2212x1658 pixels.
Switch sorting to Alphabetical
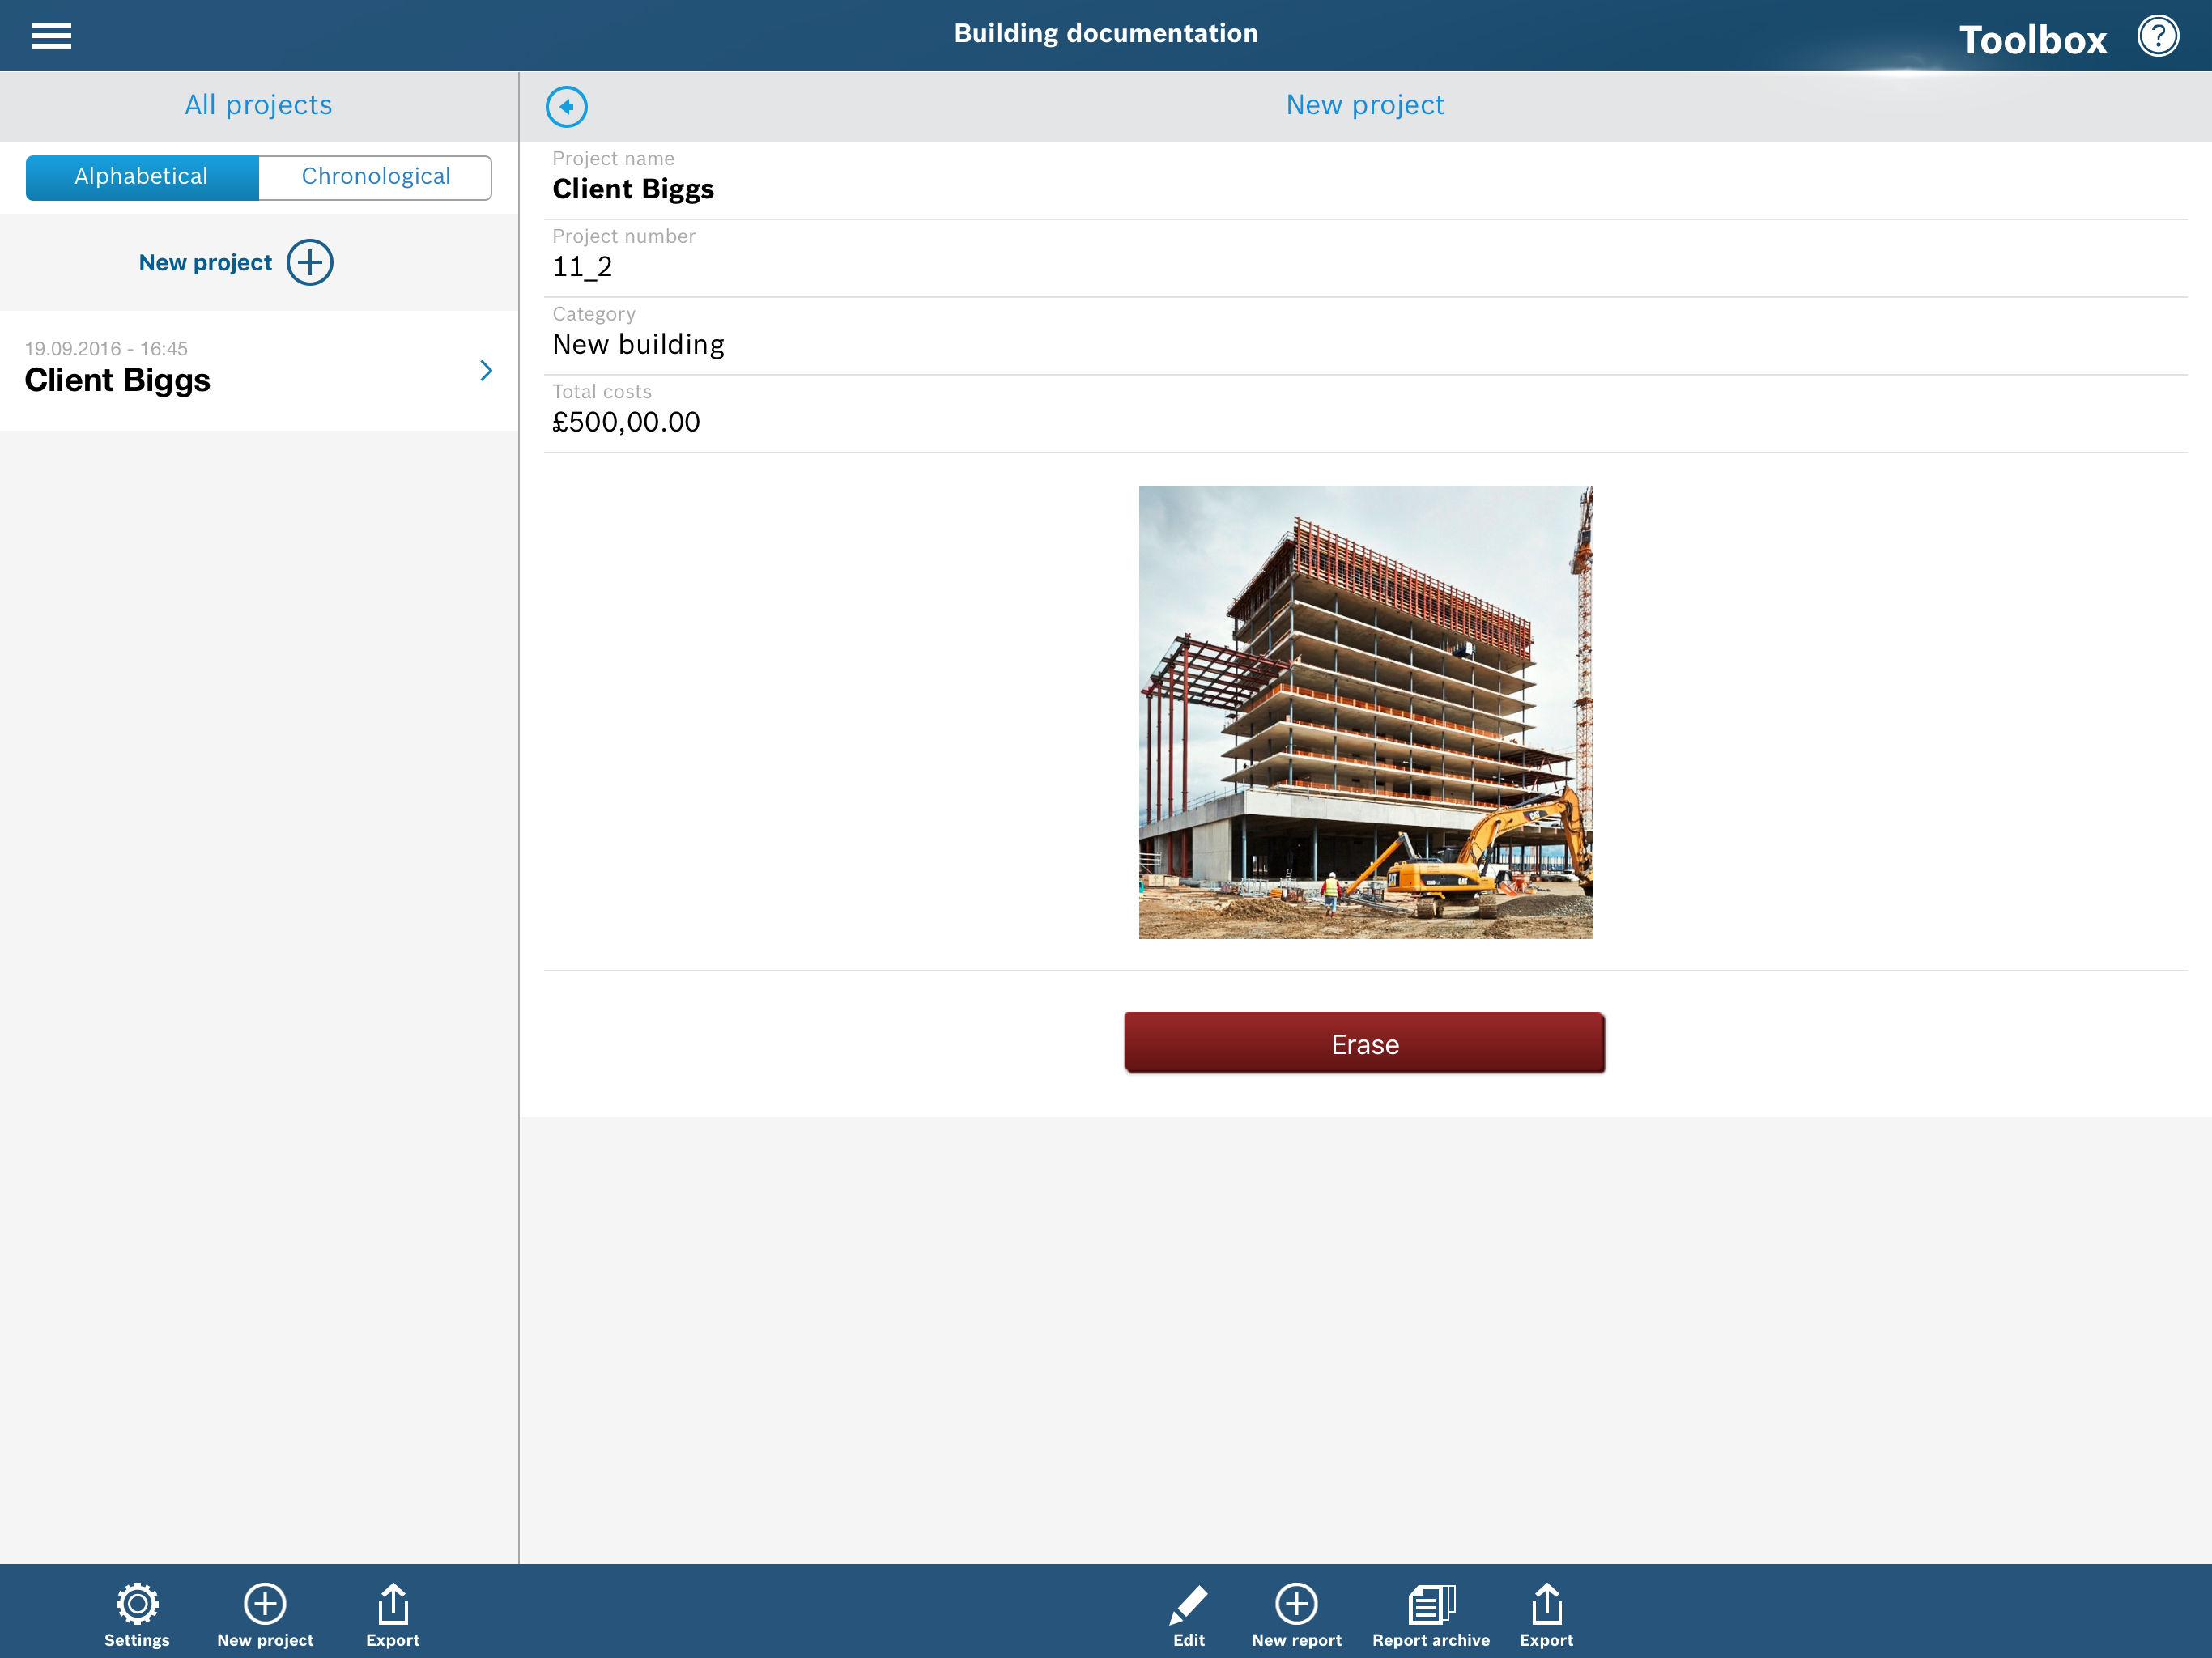tap(142, 177)
